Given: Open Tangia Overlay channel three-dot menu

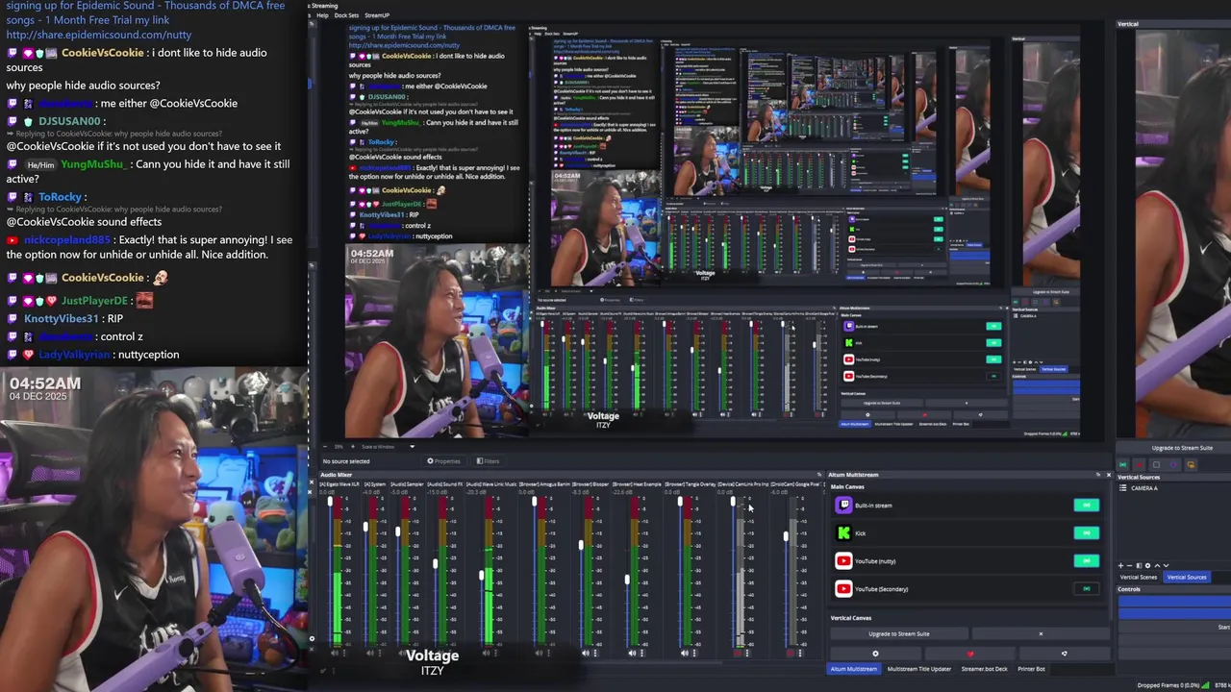Looking at the screenshot, I should (694, 653).
